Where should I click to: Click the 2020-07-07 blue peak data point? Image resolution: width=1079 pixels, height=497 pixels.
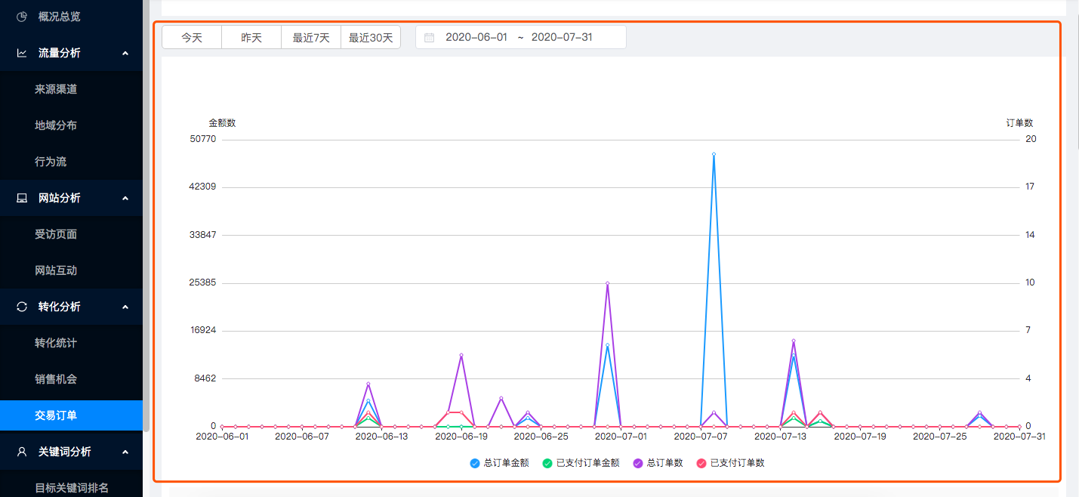pyautogui.click(x=714, y=154)
